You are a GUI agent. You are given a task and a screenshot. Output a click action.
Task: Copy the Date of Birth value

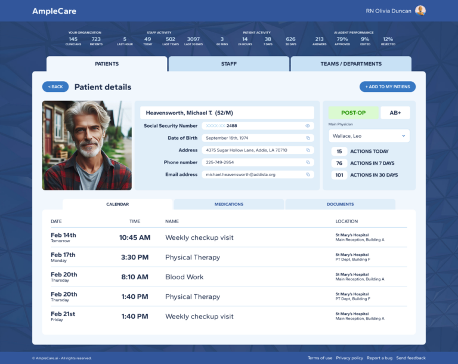308,138
